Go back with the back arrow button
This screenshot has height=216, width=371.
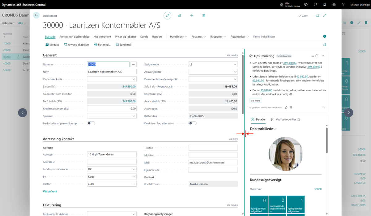[x=36, y=15]
